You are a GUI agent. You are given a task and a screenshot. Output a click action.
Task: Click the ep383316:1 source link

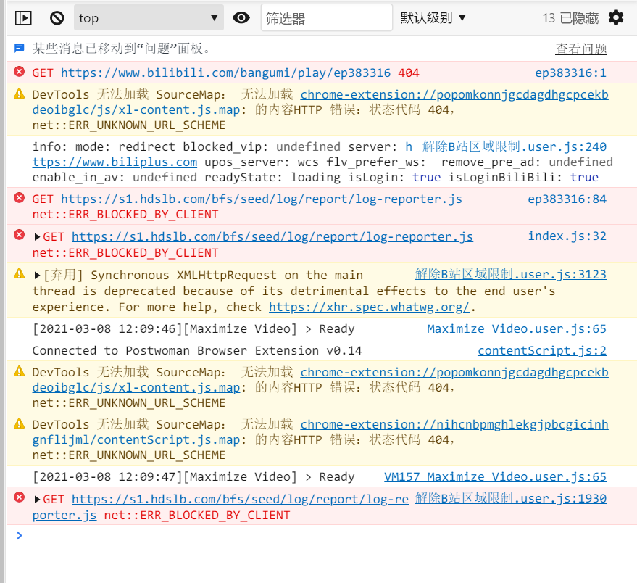coord(573,73)
